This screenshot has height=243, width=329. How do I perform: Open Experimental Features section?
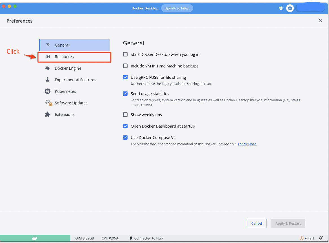click(x=74, y=80)
